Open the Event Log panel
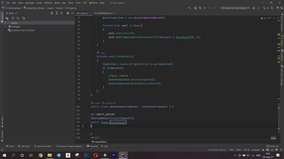 272,146
